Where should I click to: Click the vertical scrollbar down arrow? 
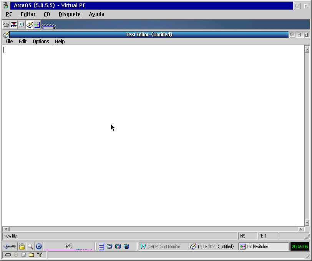(307, 223)
